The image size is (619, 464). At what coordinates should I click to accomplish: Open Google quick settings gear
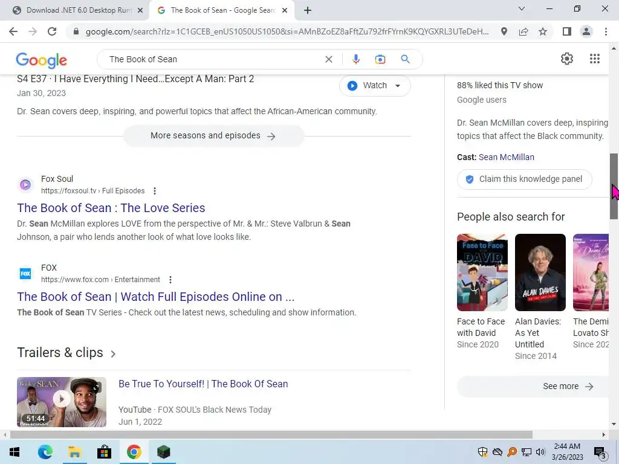(x=567, y=59)
